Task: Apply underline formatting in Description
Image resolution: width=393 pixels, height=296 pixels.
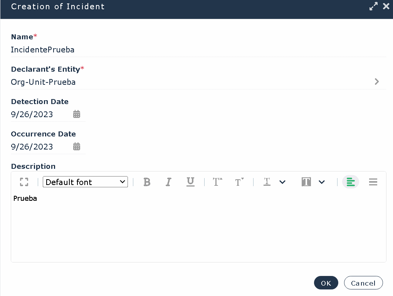Action: click(x=190, y=182)
